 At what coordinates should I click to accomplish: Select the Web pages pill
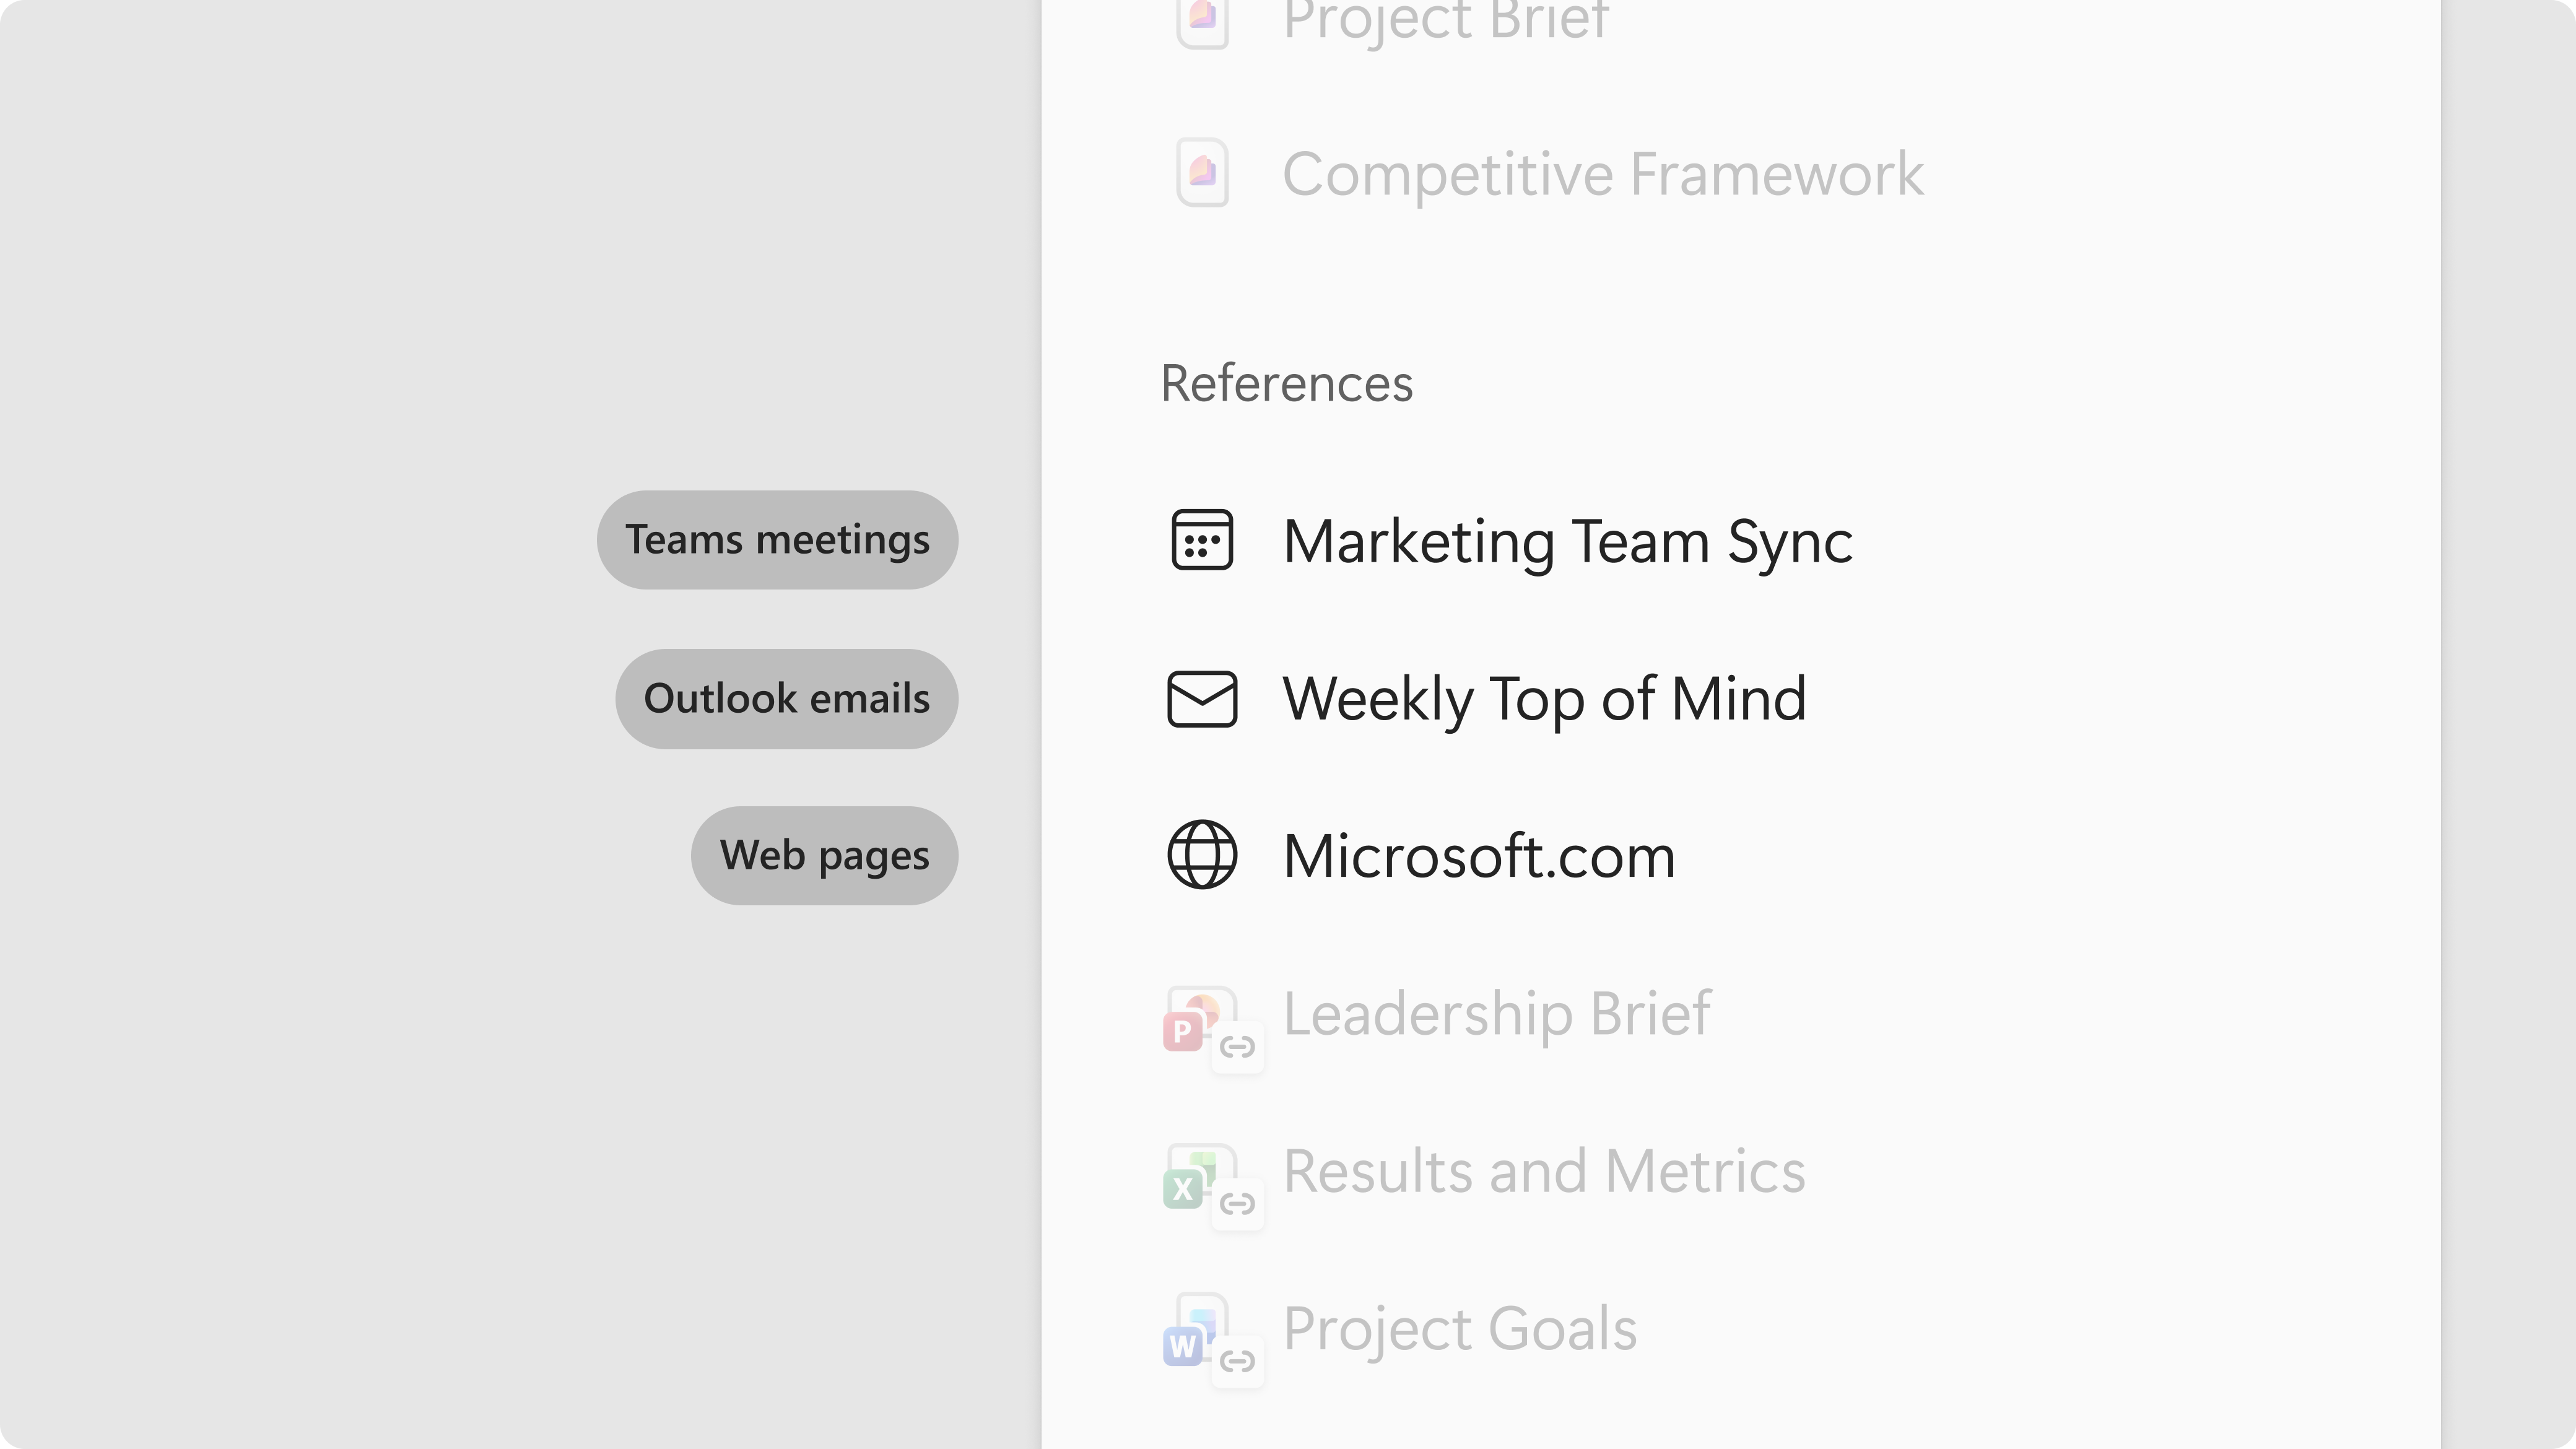[x=824, y=856]
